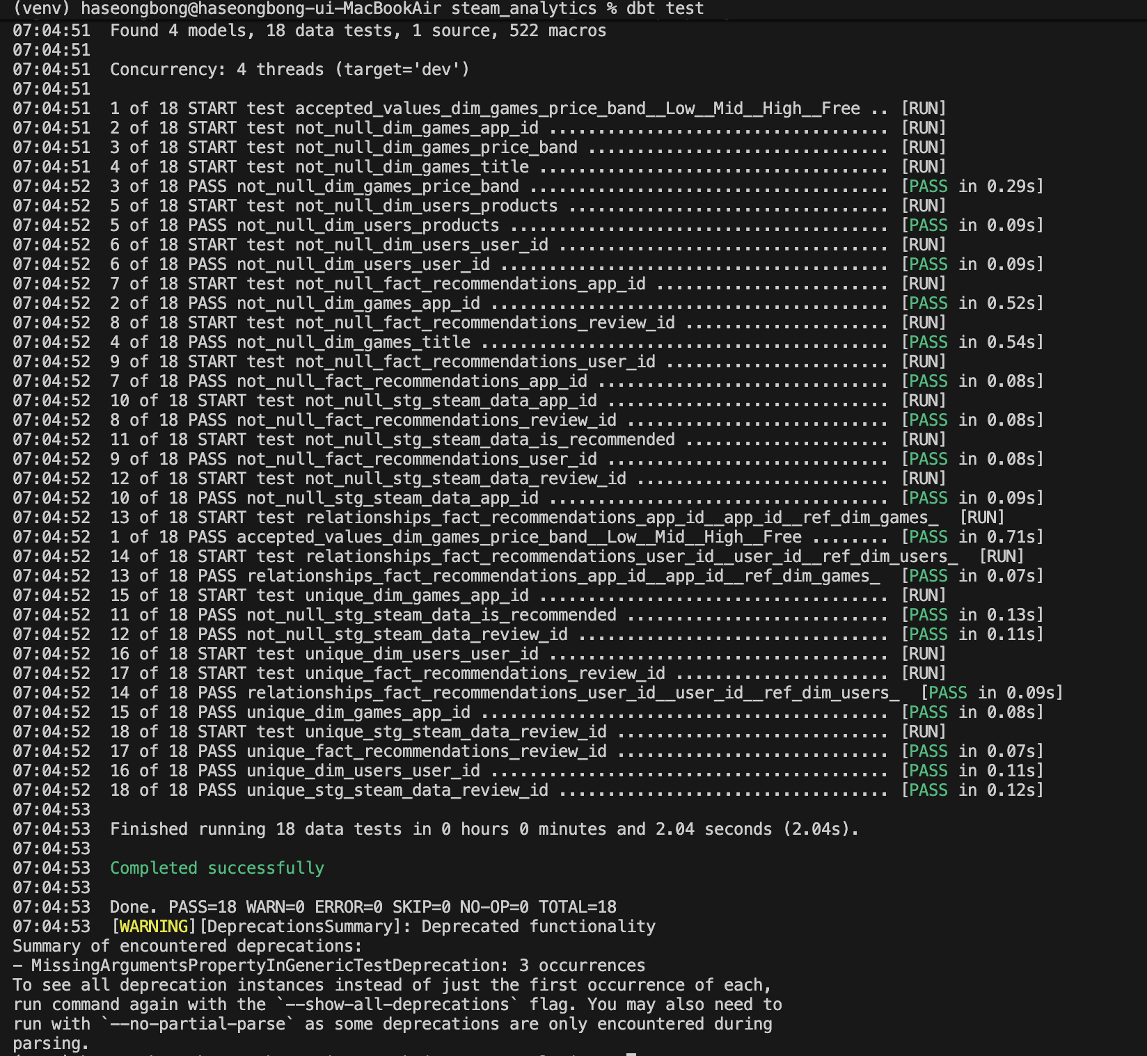Image resolution: width=1147 pixels, height=1056 pixels.
Task: Click the START line for unique_fact_recommendations_review_id
Action: 480,673
